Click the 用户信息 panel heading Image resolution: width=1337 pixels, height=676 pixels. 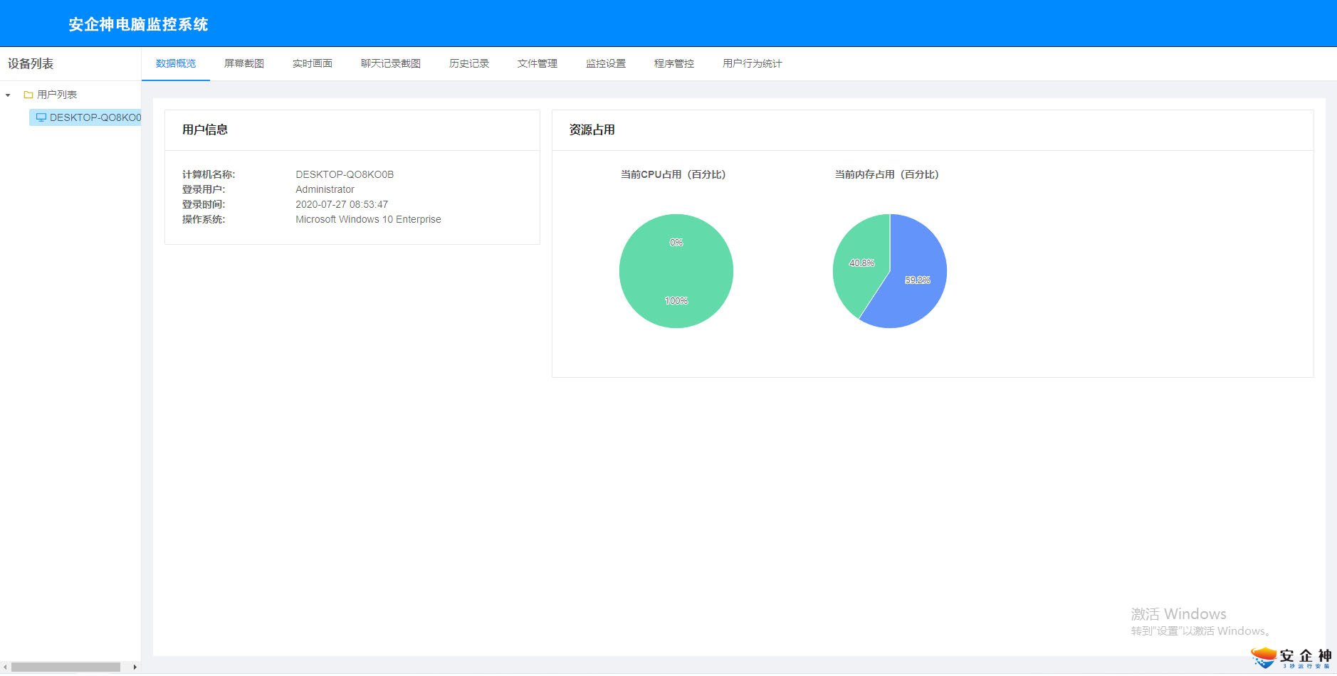[x=205, y=130]
